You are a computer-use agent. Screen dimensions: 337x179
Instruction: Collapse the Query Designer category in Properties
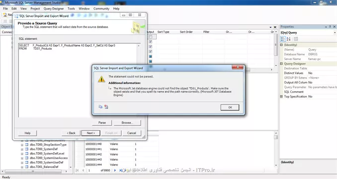coord(281,64)
